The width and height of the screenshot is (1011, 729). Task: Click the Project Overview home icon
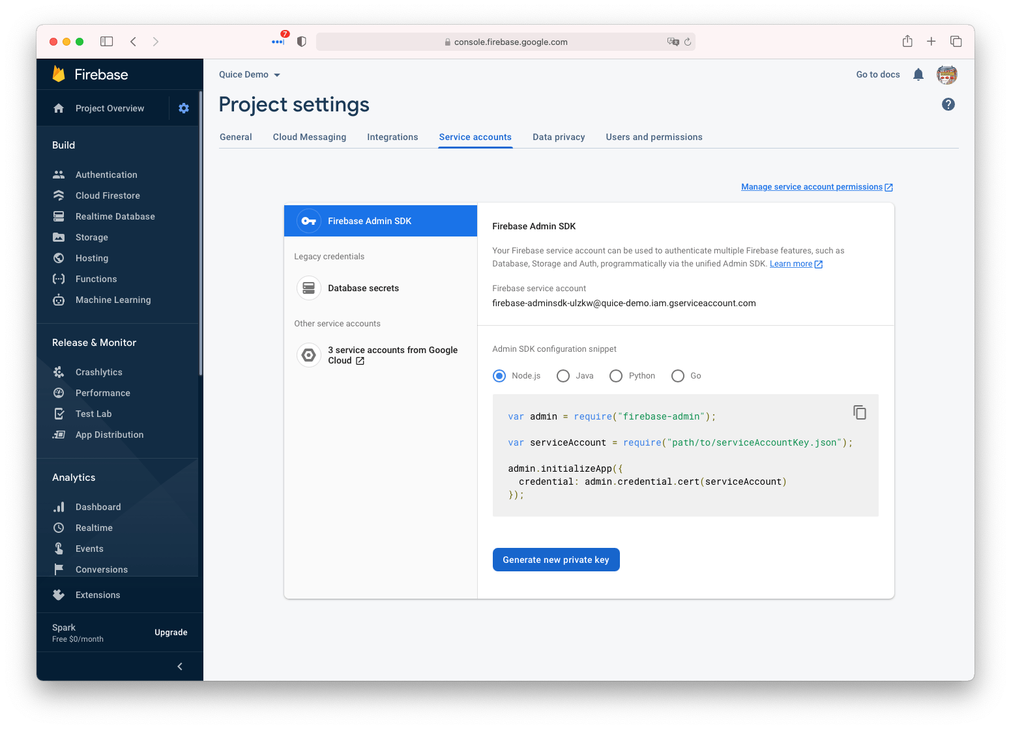(x=59, y=108)
